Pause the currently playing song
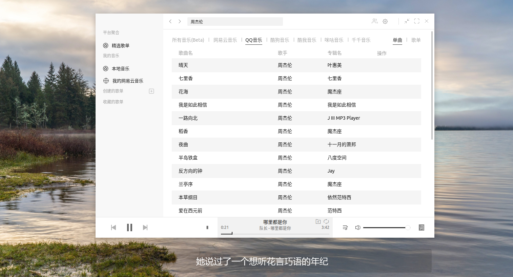Screen dimensions: 513x277 pyautogui.click(x=129, y=227)
